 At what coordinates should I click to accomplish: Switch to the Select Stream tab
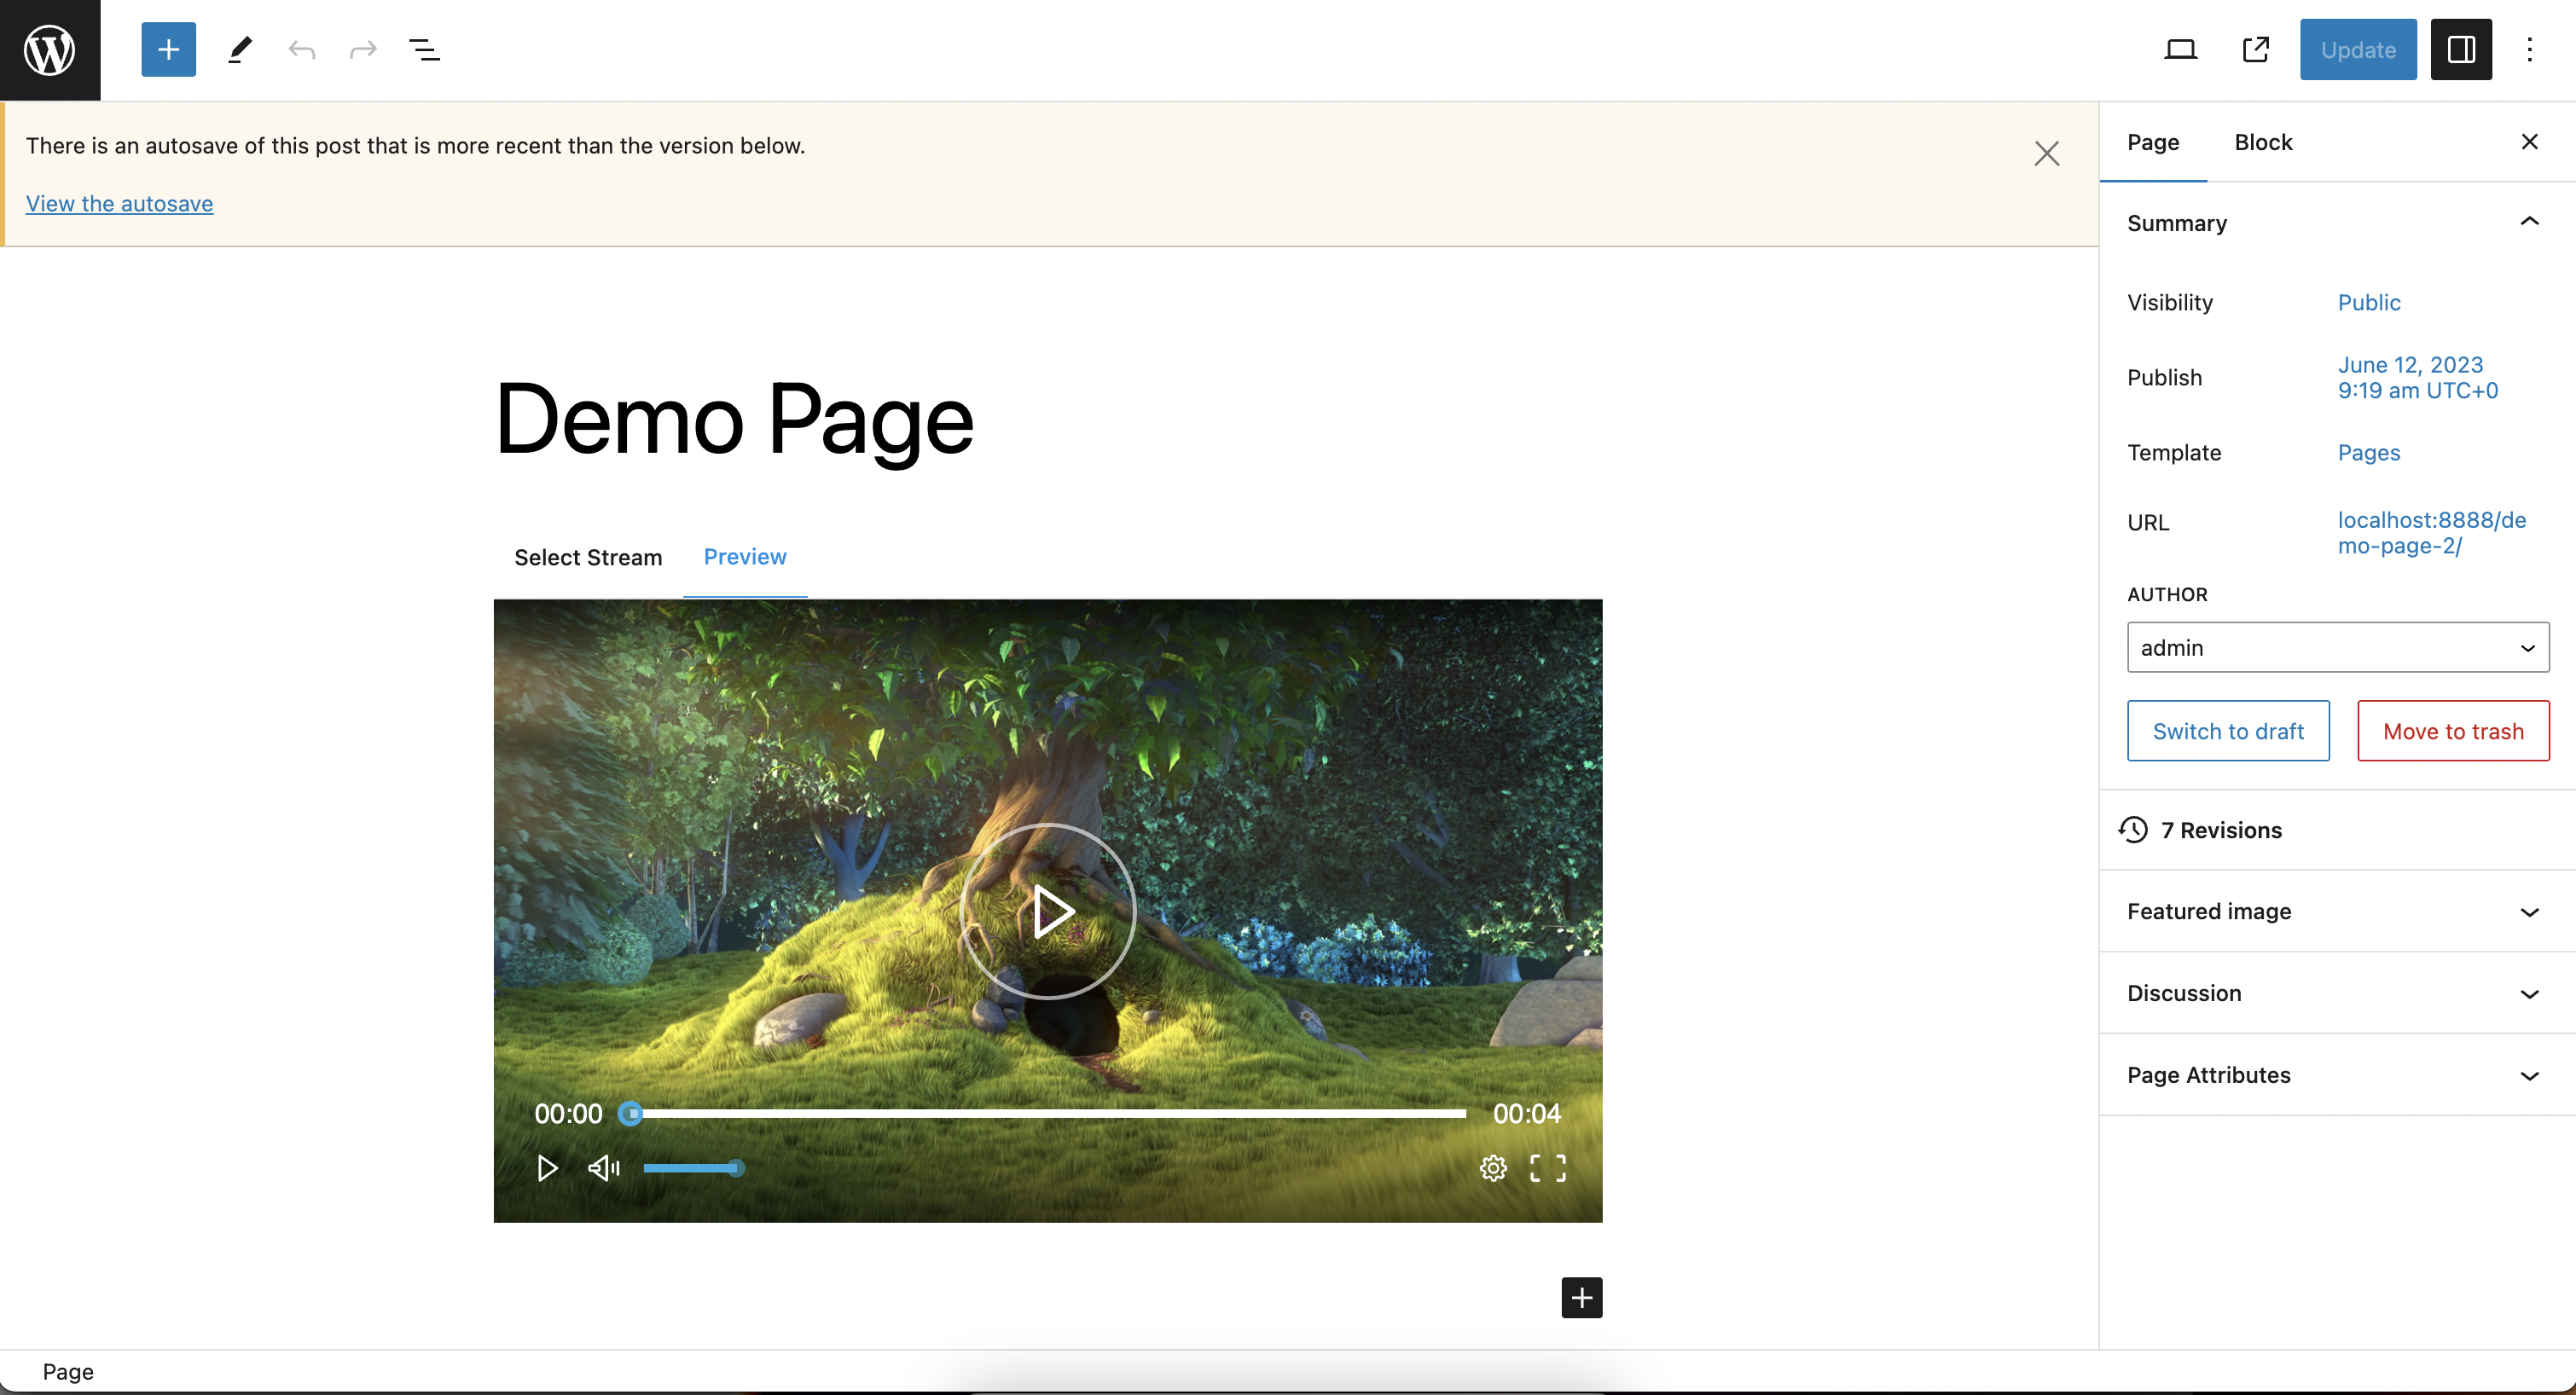click(x=588, y=557)
